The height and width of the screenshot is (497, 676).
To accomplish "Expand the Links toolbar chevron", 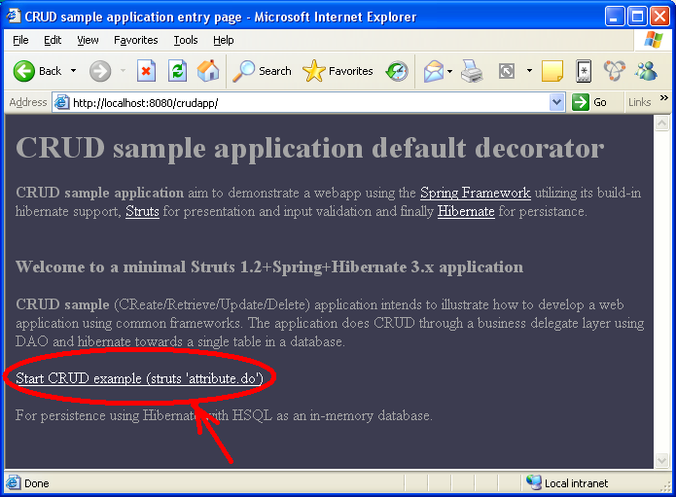I will tap(664, 98).
